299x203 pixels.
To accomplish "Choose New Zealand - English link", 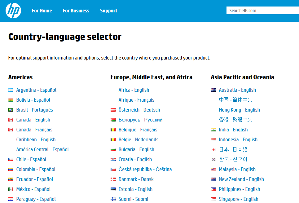I will pyautogui.click(x=241, y=179).
